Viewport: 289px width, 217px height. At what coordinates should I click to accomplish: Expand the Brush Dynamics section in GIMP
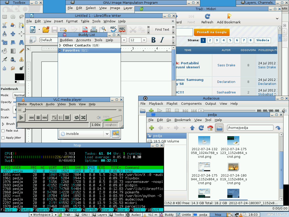click(x=3, y=124)
